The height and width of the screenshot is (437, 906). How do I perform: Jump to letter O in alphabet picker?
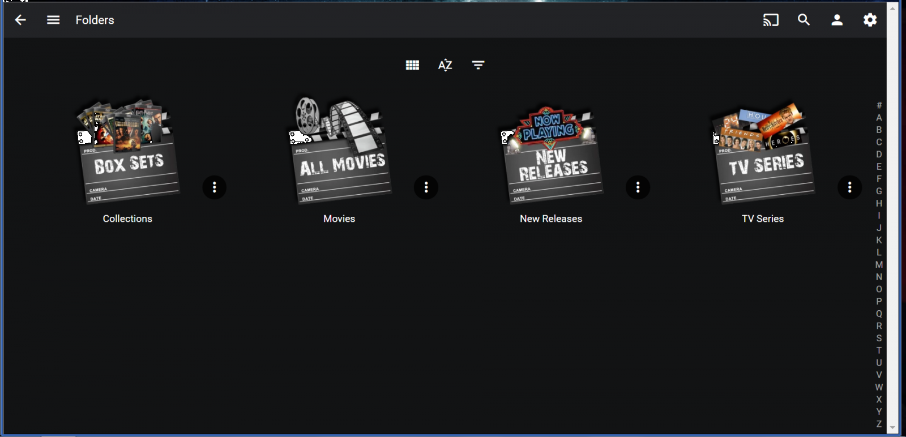point(879,289)
